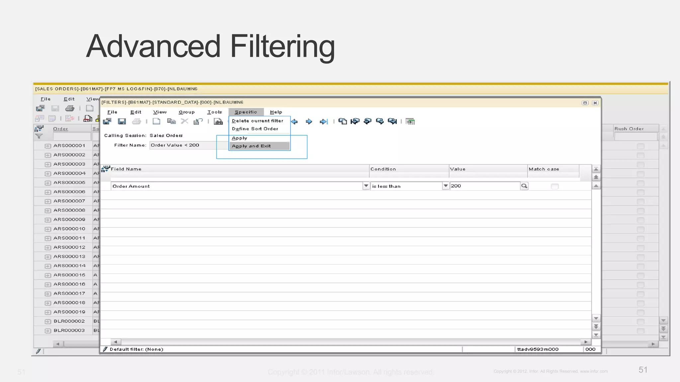Click the Filter Name text field
This screenshot has width=680, height=382.
point(183,145)
